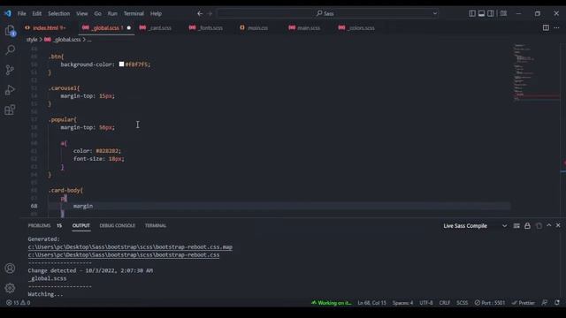
Task: Change indentation via Spaces: 4
Action: 403,303
